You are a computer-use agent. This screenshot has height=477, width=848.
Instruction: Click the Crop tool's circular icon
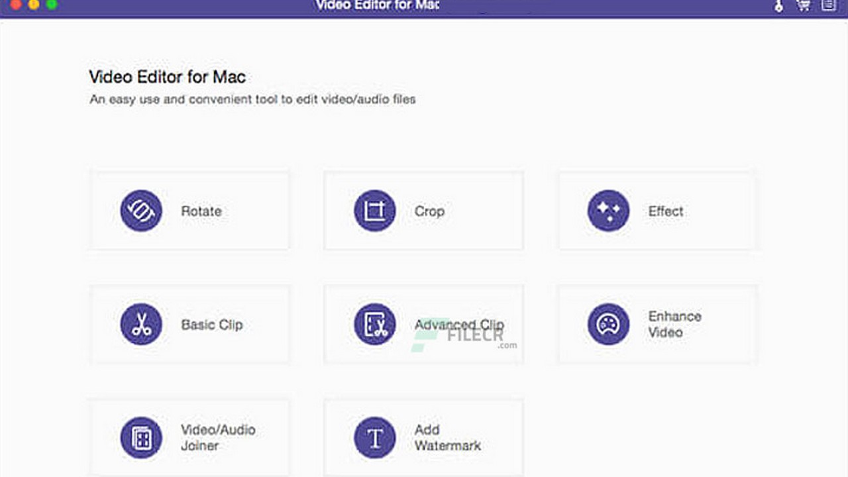[375, 211]
